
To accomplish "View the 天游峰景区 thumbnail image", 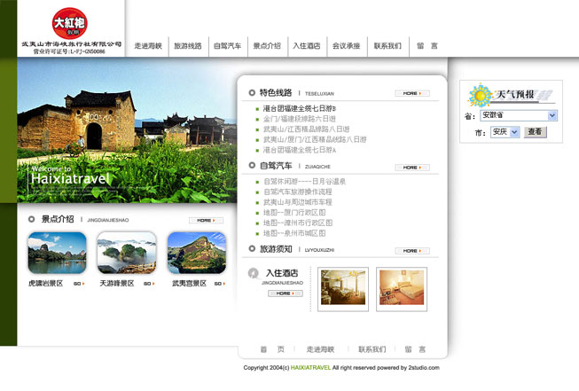I will coord(127,253).
